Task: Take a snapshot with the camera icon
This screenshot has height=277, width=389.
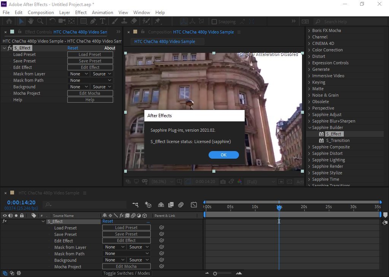Action: click(x=223, y=181)
